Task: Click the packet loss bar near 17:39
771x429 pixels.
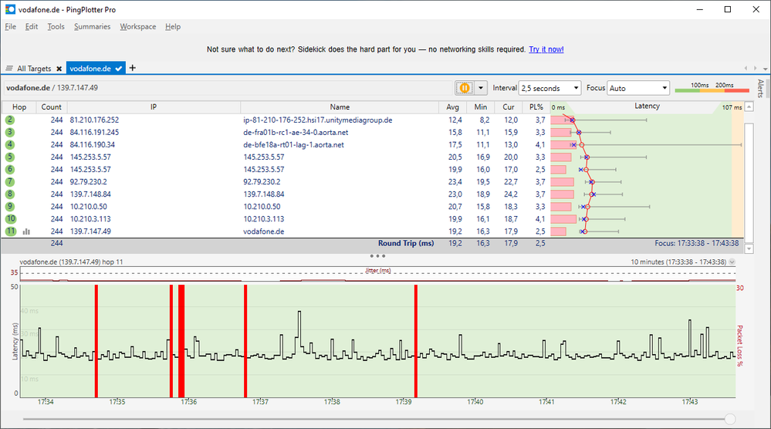Action: click(x=415, y=340)
